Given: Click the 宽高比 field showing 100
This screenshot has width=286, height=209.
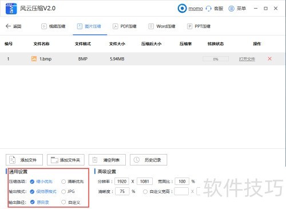Looking at the screenshot, I should click(182, 182).
